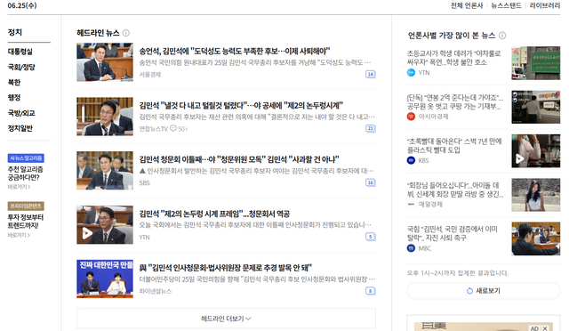
Task: Click text 오후 1시~2시까지 집계한 결과입니다
Action: pyautogui.click(x=458, y=273)
